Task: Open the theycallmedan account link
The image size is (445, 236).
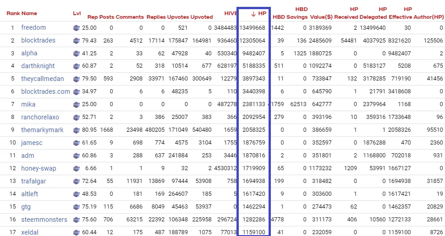Action: pos(43,79)
